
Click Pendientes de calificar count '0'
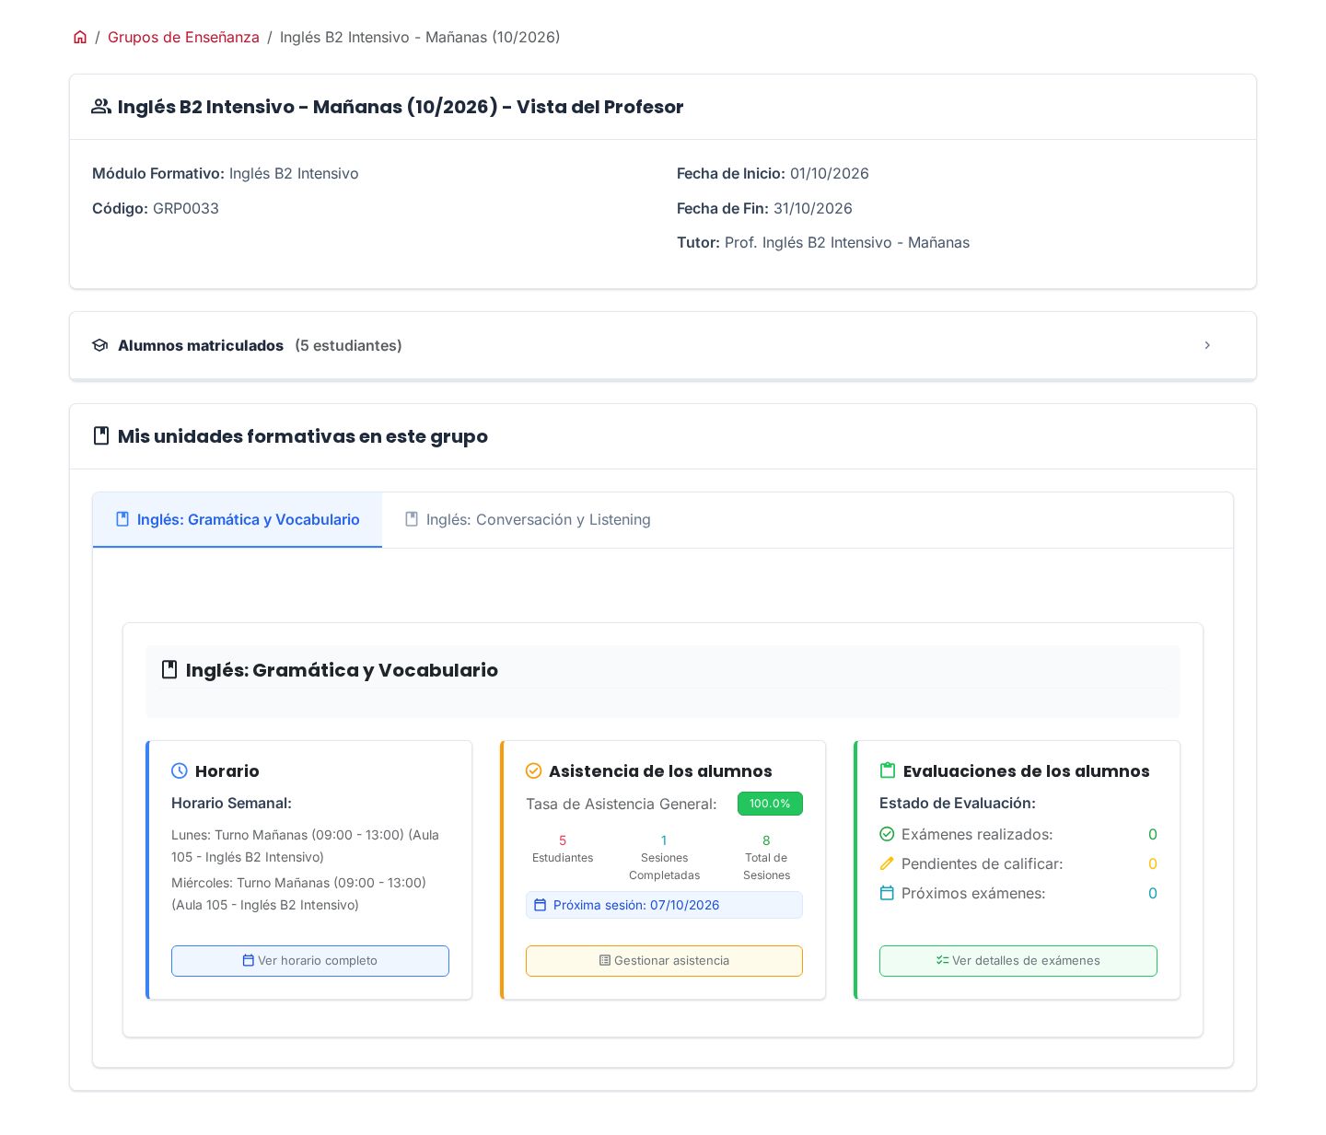(1152, 863)
